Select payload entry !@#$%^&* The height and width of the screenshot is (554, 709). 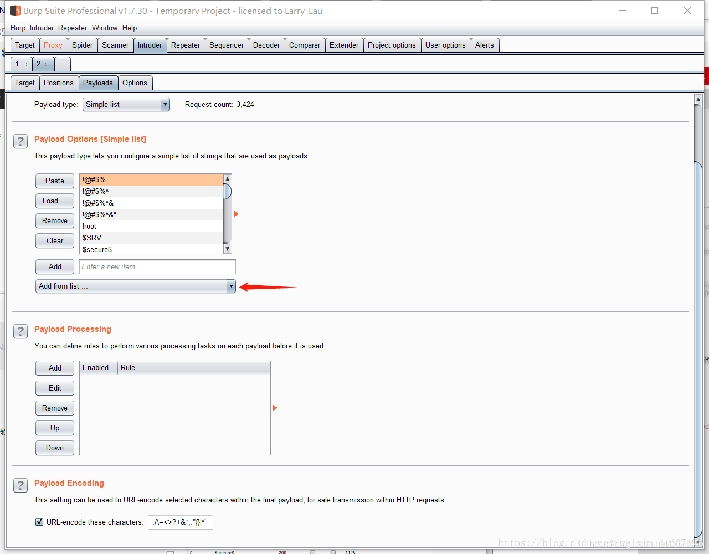tap(151, 214)
